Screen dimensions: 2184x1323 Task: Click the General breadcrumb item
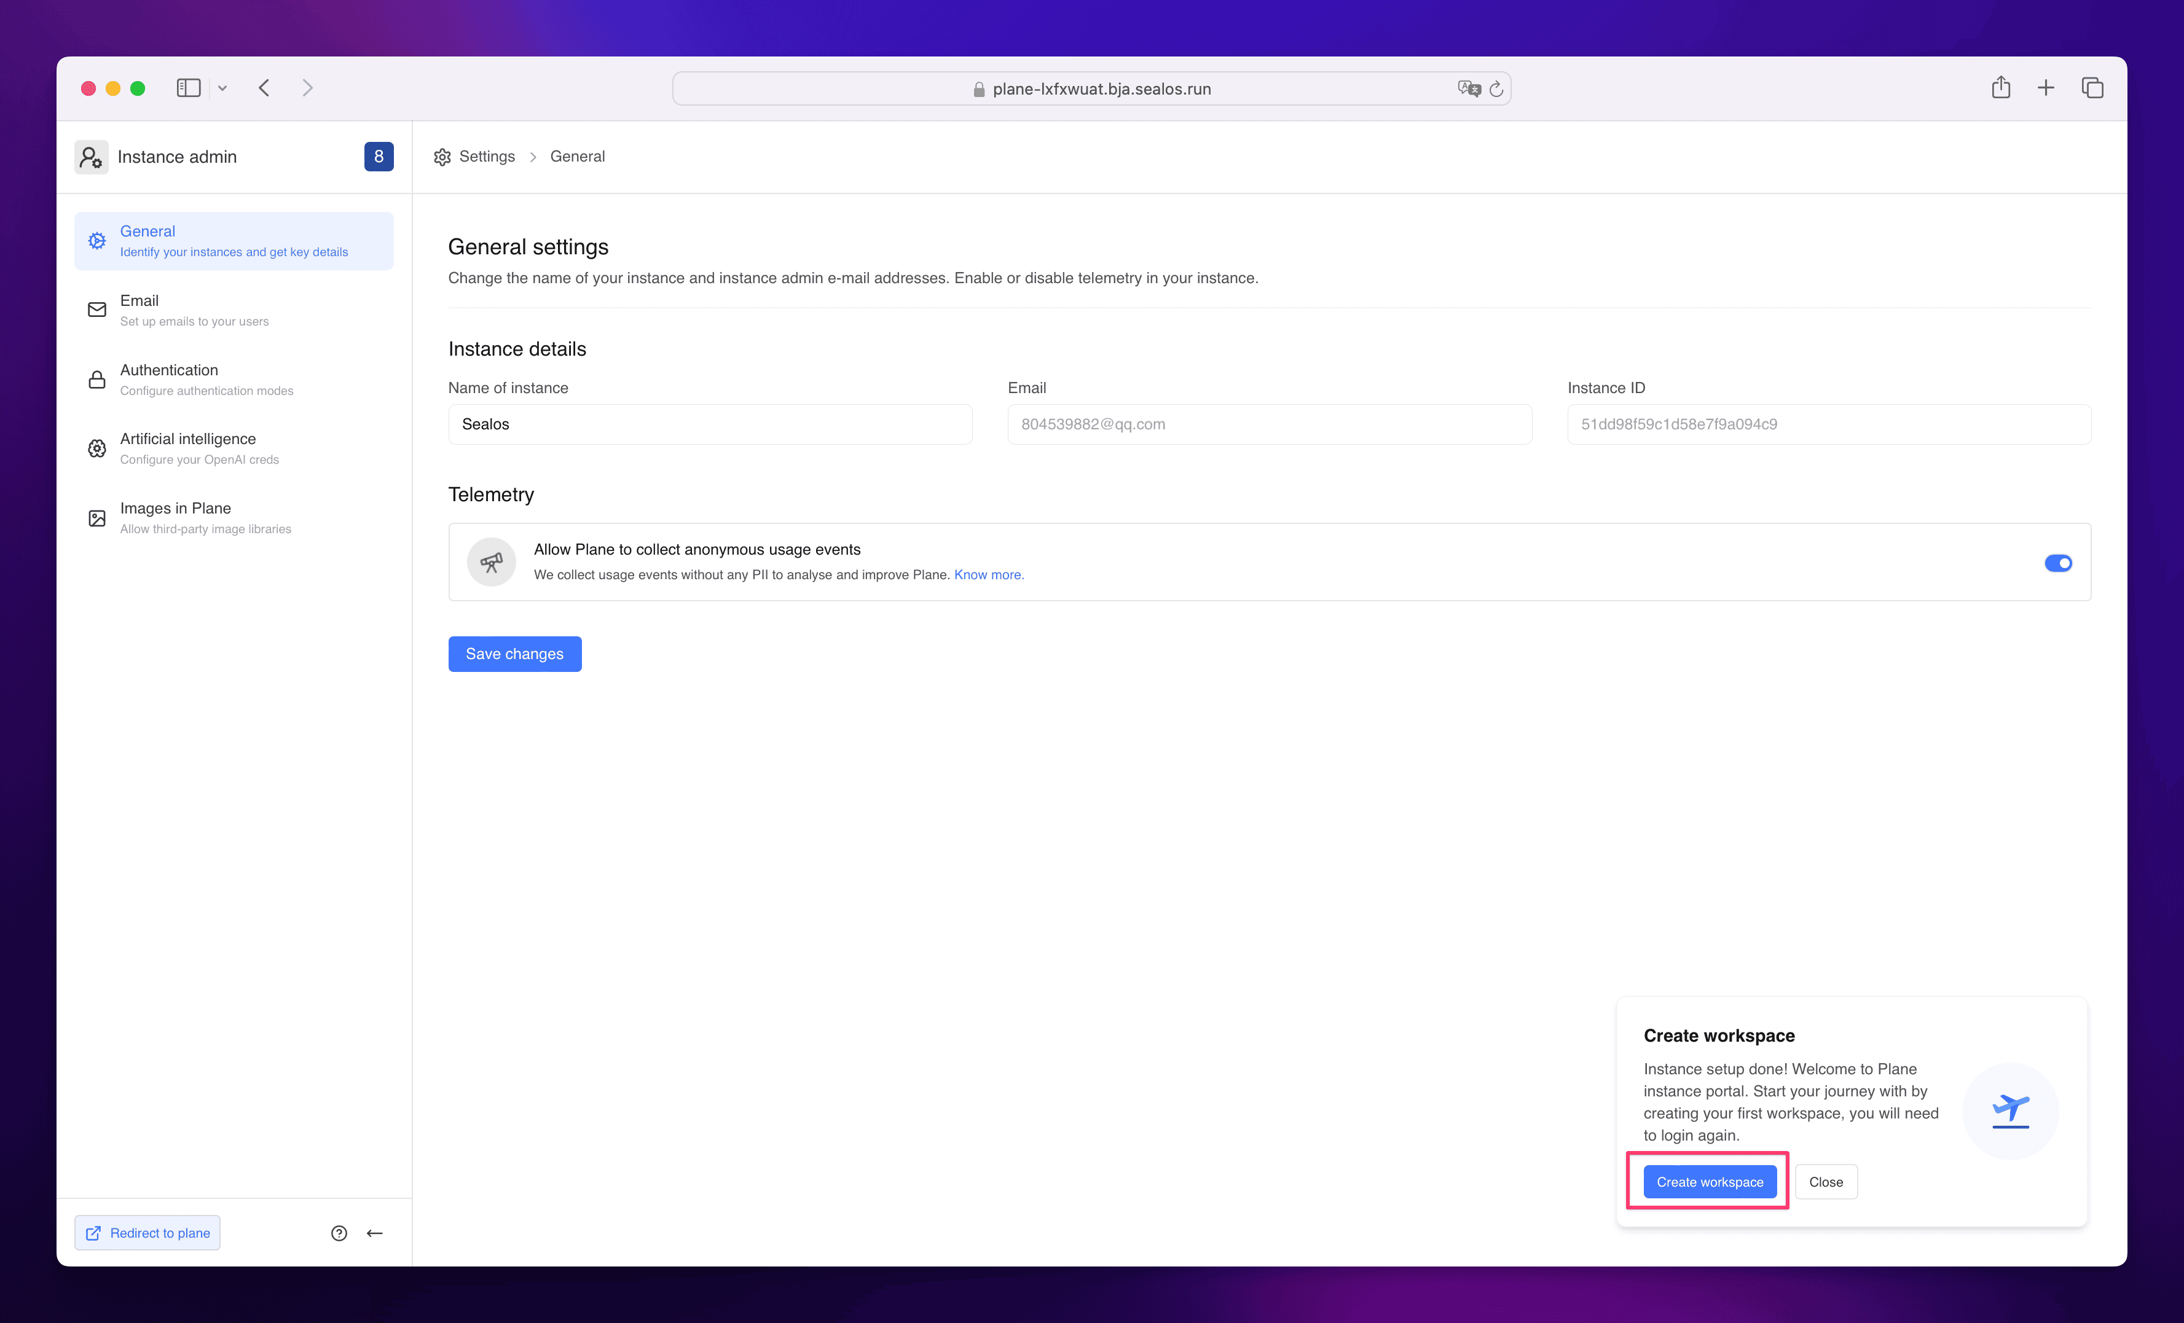577,157
